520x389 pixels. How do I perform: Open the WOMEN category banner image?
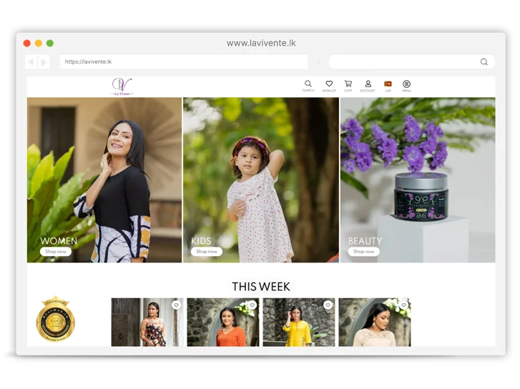(104, 179)
